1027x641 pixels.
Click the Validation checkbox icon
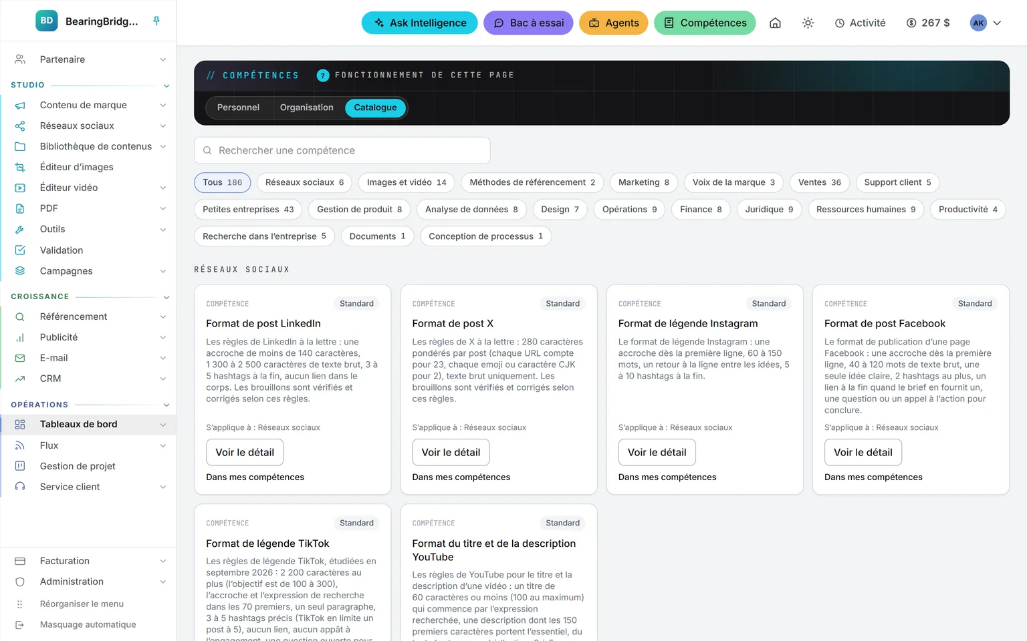pos(20,250)
